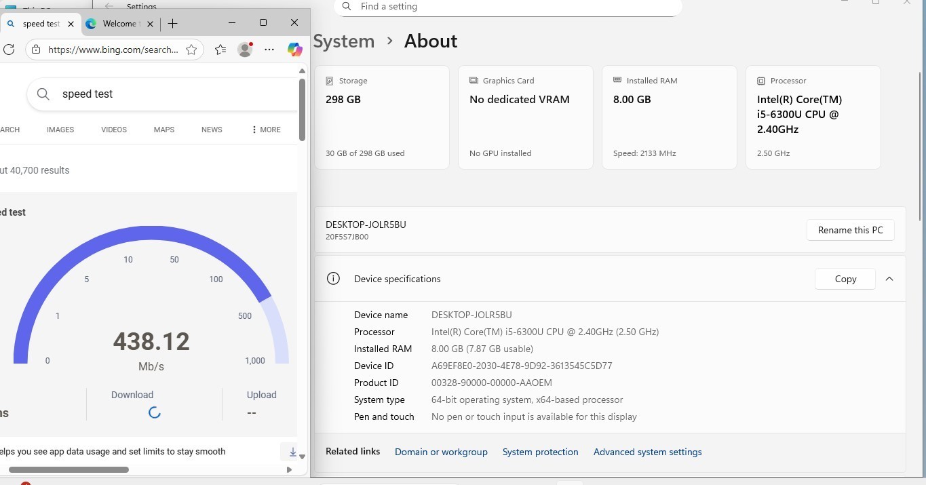
Task: Open Advanced system settings link
Action: coord(647,452)
